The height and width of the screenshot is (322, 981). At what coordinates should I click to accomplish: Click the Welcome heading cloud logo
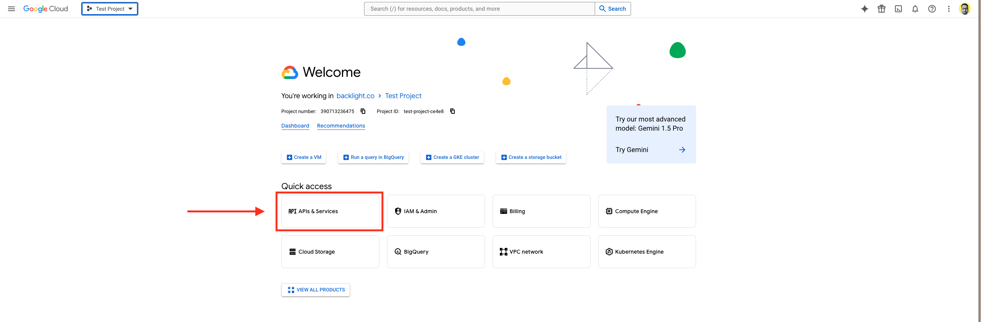tap(290, 72)
